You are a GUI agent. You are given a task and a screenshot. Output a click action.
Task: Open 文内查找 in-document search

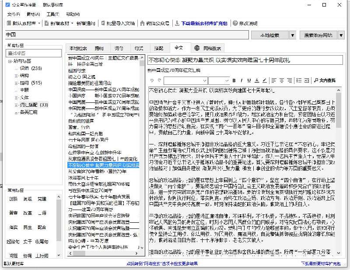click(x=325, y=81)
